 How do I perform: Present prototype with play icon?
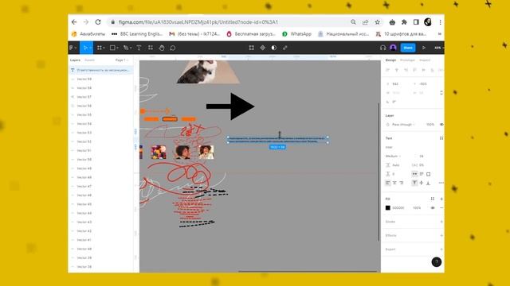coord(424,48)
